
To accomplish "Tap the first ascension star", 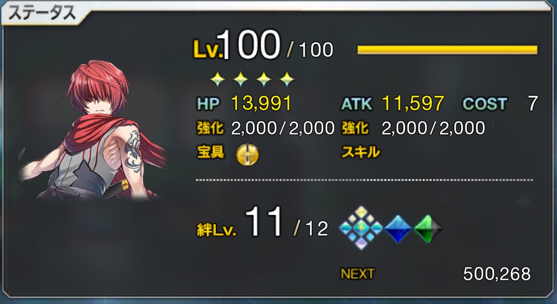I will point(218,79).
